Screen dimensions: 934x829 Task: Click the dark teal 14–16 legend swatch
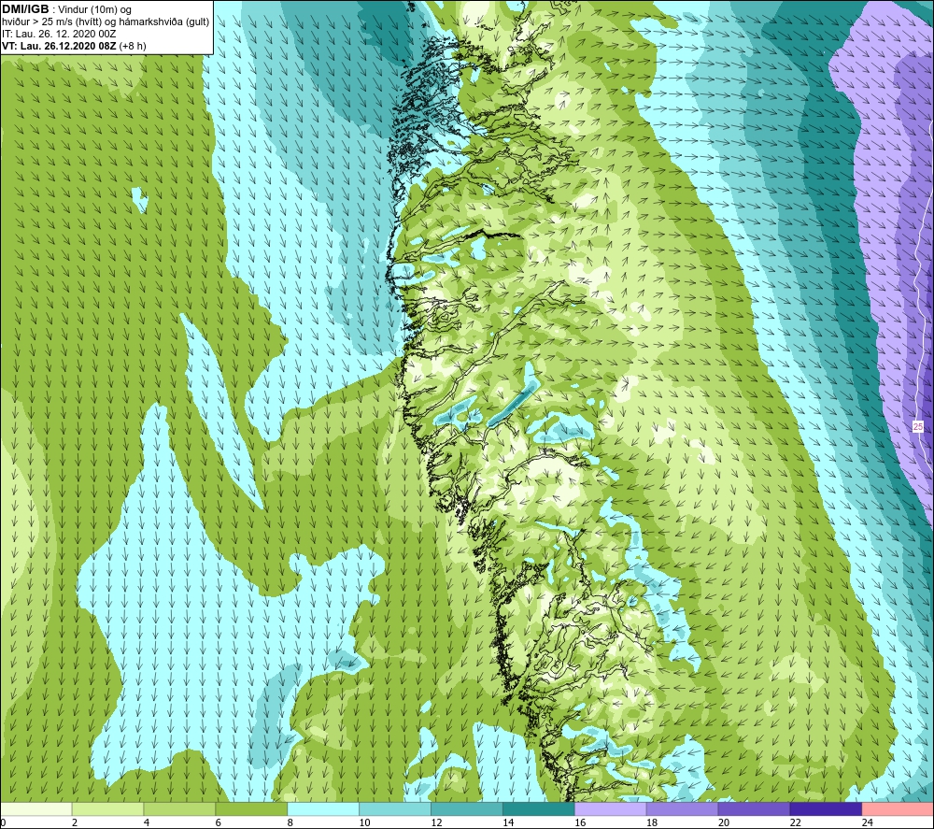coord(539,809)
